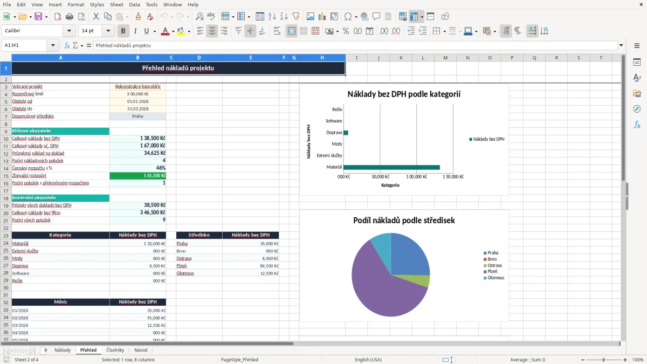This screenshot has height=364, width=647.
Task: Click the zoom slider handle
Action: 604,360
